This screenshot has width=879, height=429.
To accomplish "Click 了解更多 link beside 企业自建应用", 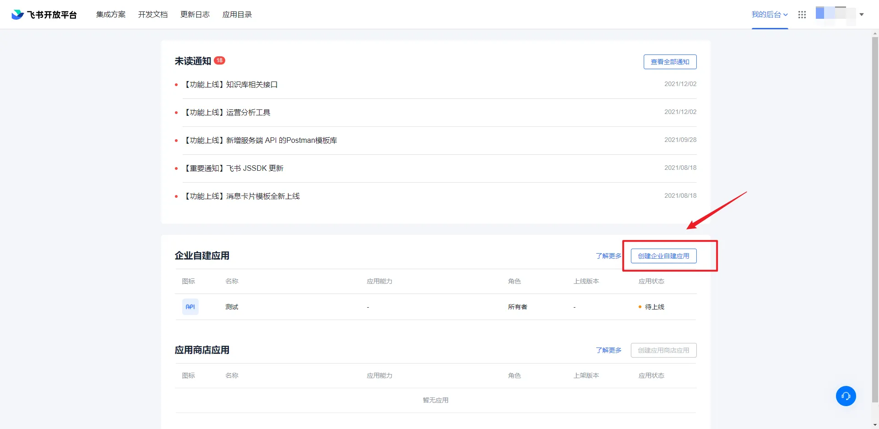I will click(x=608, y=256).
